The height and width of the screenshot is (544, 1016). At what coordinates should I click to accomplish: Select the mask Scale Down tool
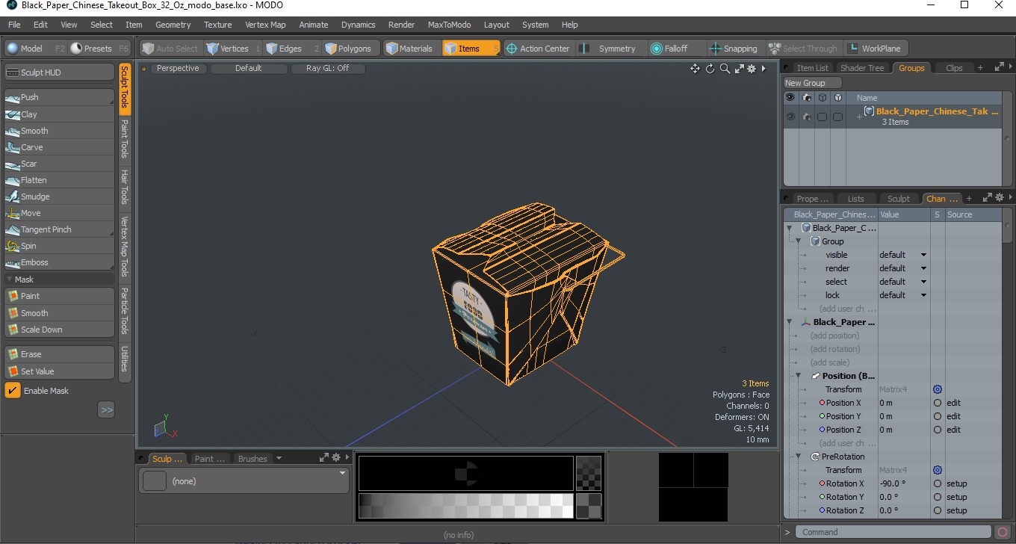60,330
